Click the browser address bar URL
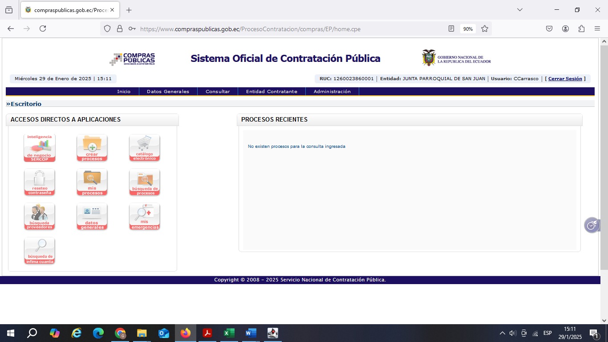608x342 pixels. point(267,29)
